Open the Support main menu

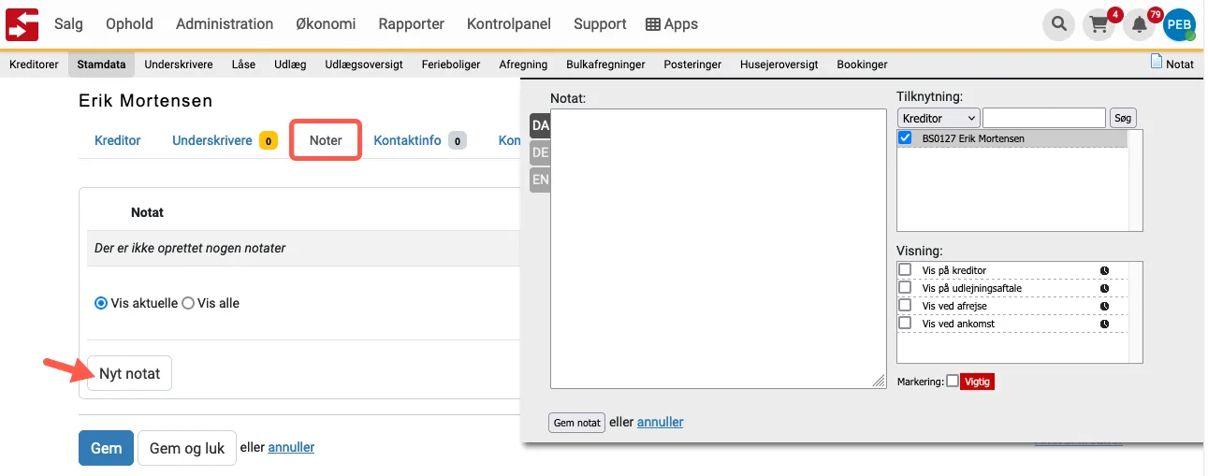coord(600,24)
